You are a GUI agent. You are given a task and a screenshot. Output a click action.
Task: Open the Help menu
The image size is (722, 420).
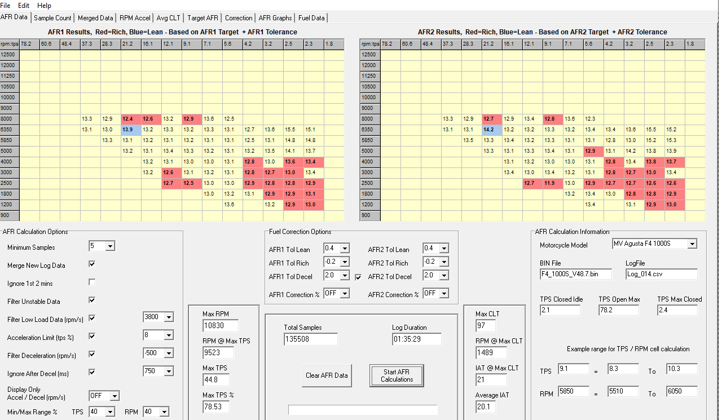tap(44, 5)
